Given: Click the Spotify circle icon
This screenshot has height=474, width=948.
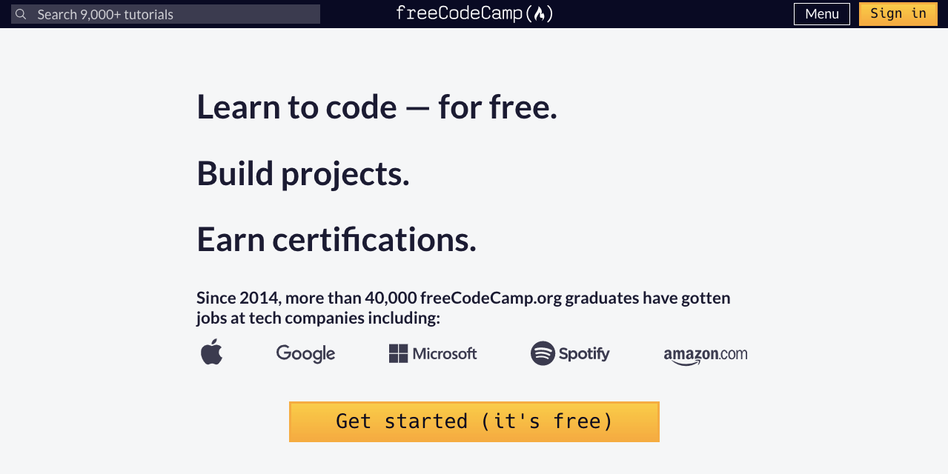Looking at the screenshot, I should [x=543, y=353].
